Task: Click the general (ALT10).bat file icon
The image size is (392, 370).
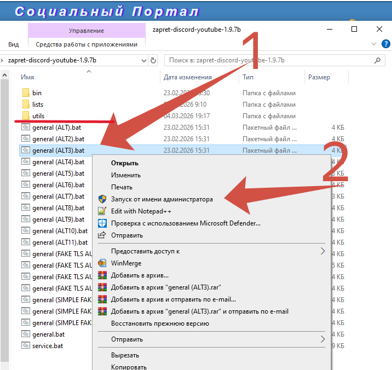Action: (x=26, y=230)
